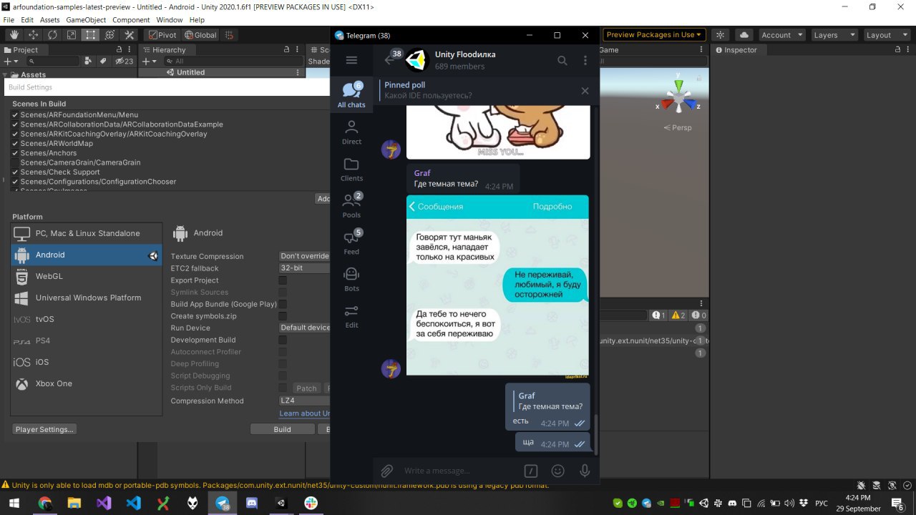The height and width of the screenshot is (515, 916).
Task: Toggle grid snapping icon in Unity toolbar
Action: coord(229,34)
